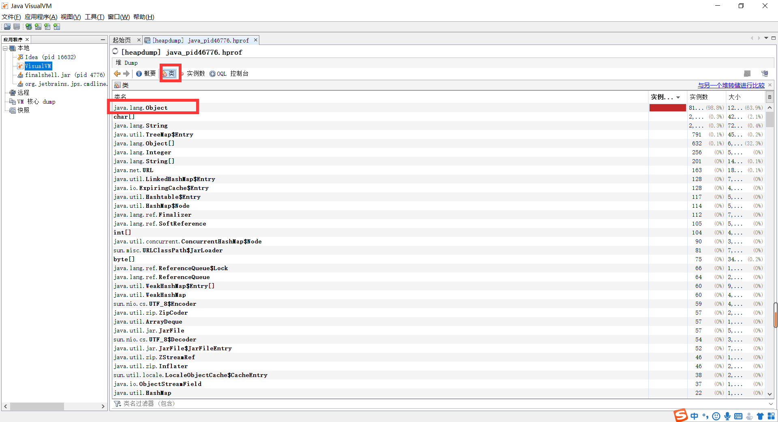Open the 视图(V) menu
The height and width of the screenshot is (422, 778).
(71, 17)
